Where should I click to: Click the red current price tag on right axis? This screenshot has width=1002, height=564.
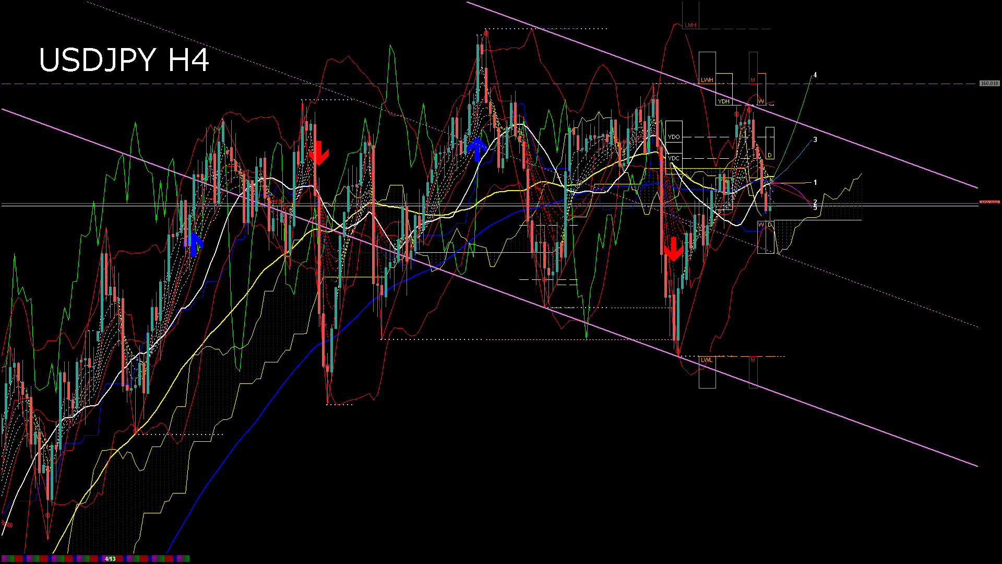point(989,203)
